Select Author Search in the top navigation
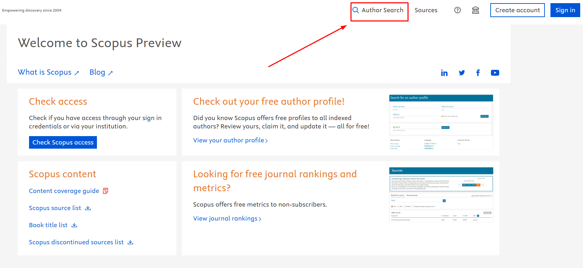 click(382, 10)
